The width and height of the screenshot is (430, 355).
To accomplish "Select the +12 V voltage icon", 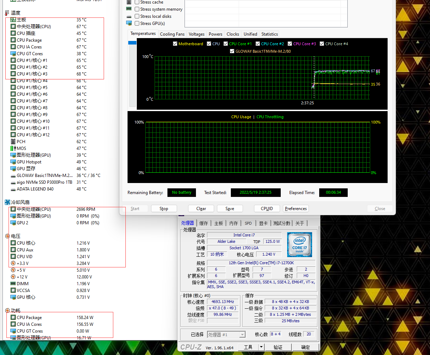I will click(x=13, y=277).
